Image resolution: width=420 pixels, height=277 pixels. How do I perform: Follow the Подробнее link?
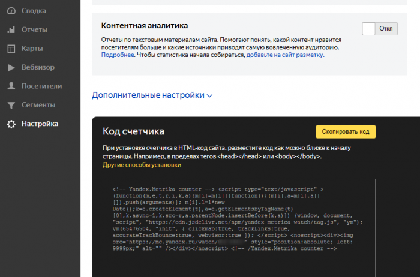[118, 55]
